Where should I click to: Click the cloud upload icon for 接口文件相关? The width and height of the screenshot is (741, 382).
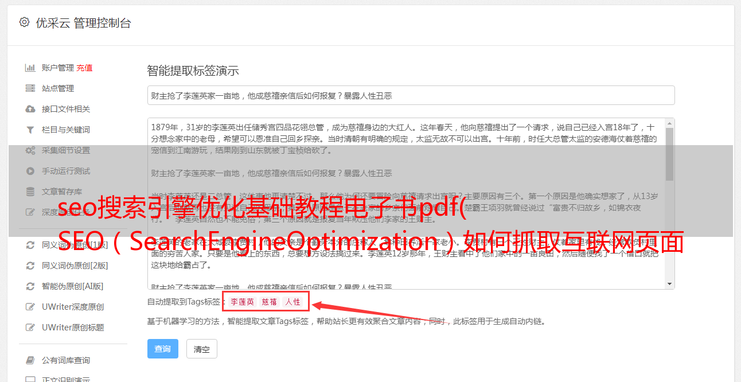pos(30,109)
